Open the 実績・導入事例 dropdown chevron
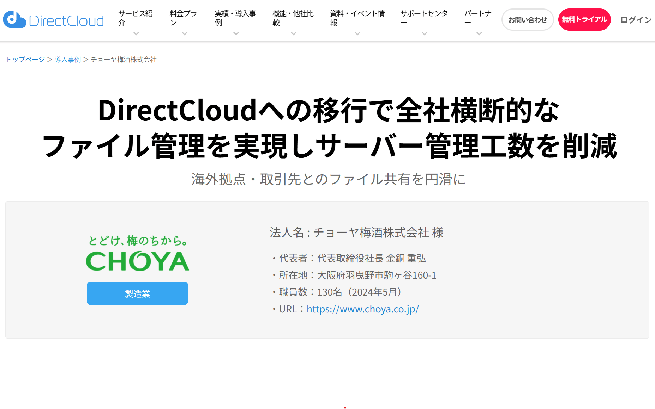This screenshot has width=655, height=409. pos(236,34)
